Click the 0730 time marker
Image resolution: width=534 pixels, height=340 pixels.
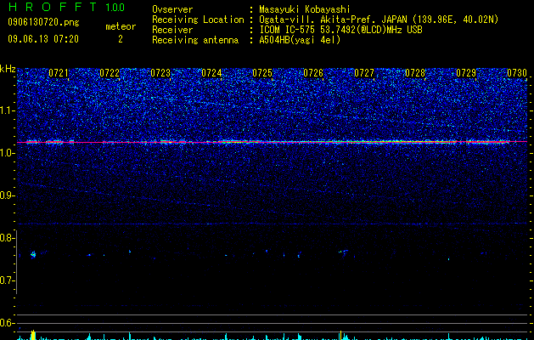517,73
